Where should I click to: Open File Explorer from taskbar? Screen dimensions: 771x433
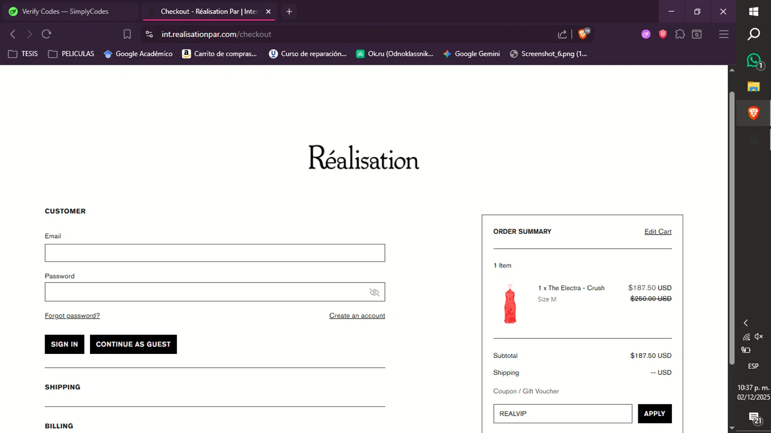click(754, 87)
